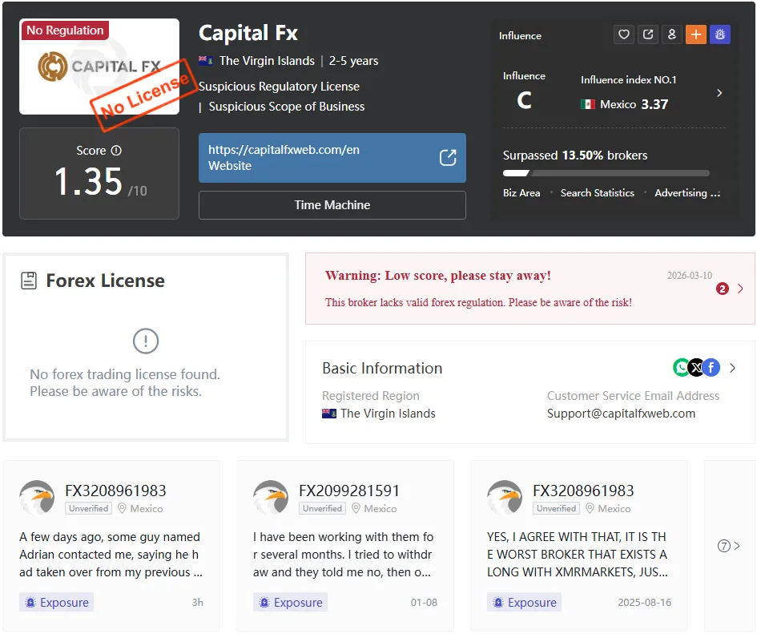Click the exclamation circle in Forex License
The height and width of the screenshot is (634, 757).
tap(145, 341)
